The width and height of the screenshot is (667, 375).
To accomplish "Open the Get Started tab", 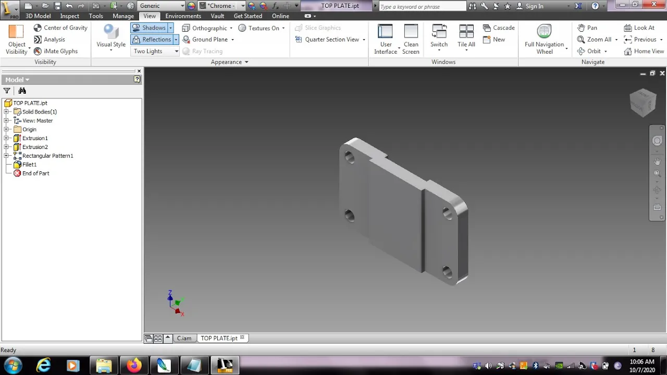I will pos(248,16).
